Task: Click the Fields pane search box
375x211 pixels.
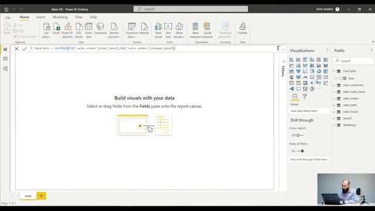Action: pyautogui.click(x=353, y=61)
